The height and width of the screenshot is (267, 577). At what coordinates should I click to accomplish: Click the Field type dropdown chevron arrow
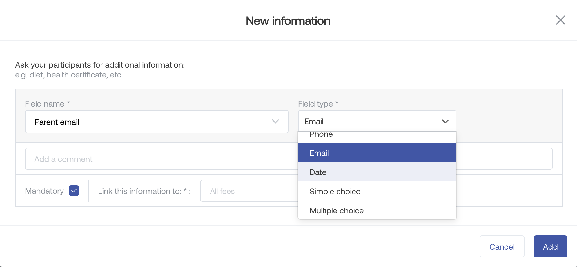[x=445, y=121]
